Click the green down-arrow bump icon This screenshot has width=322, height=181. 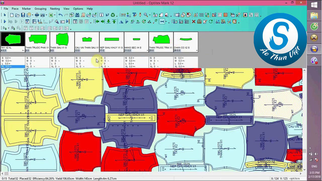109,22
